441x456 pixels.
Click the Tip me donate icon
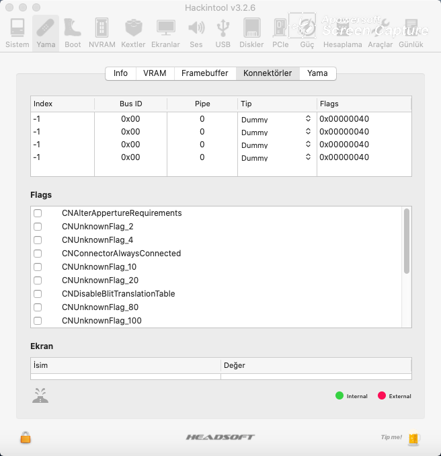point(414,439)
